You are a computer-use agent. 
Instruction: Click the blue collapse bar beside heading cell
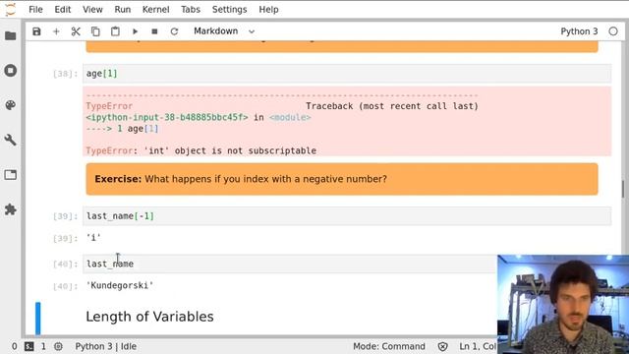(37, 319)
